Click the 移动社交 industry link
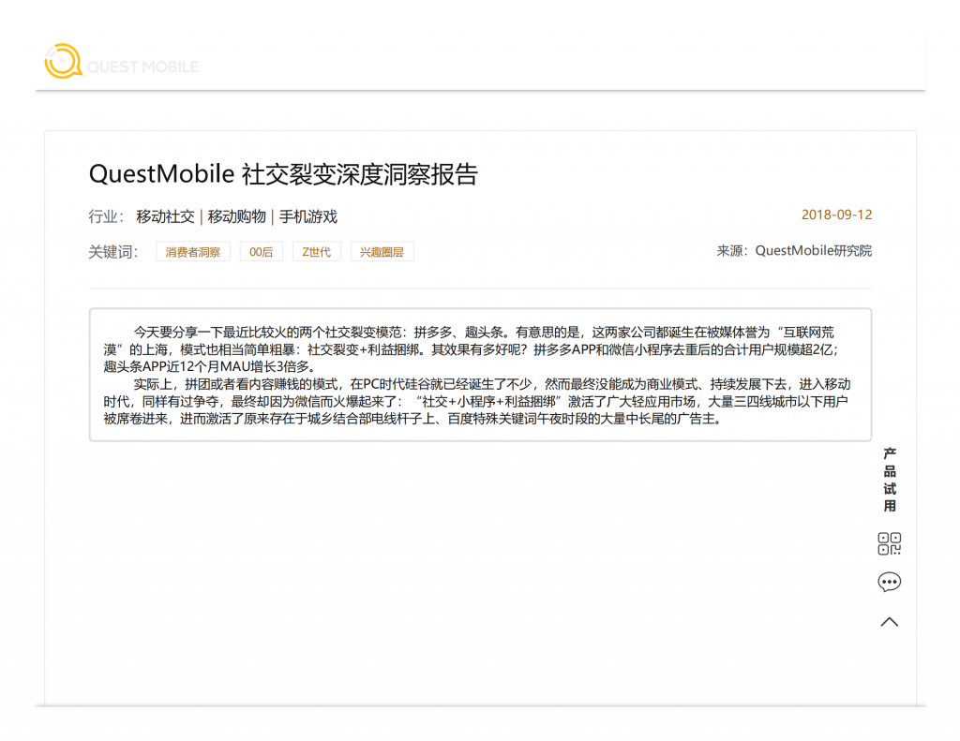Viewport: 960px width, 741px height. point(165,216)
